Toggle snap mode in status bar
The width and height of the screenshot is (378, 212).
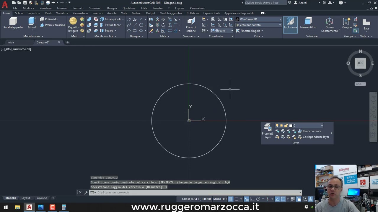(x=237, y=199)
